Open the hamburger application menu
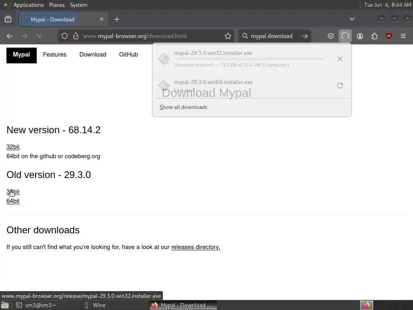 (403, 36)
